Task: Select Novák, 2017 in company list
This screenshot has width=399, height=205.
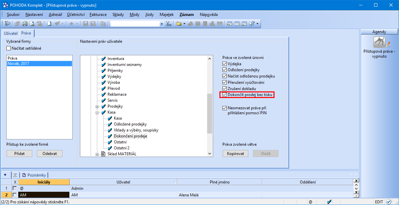Action: click(39, 64)
